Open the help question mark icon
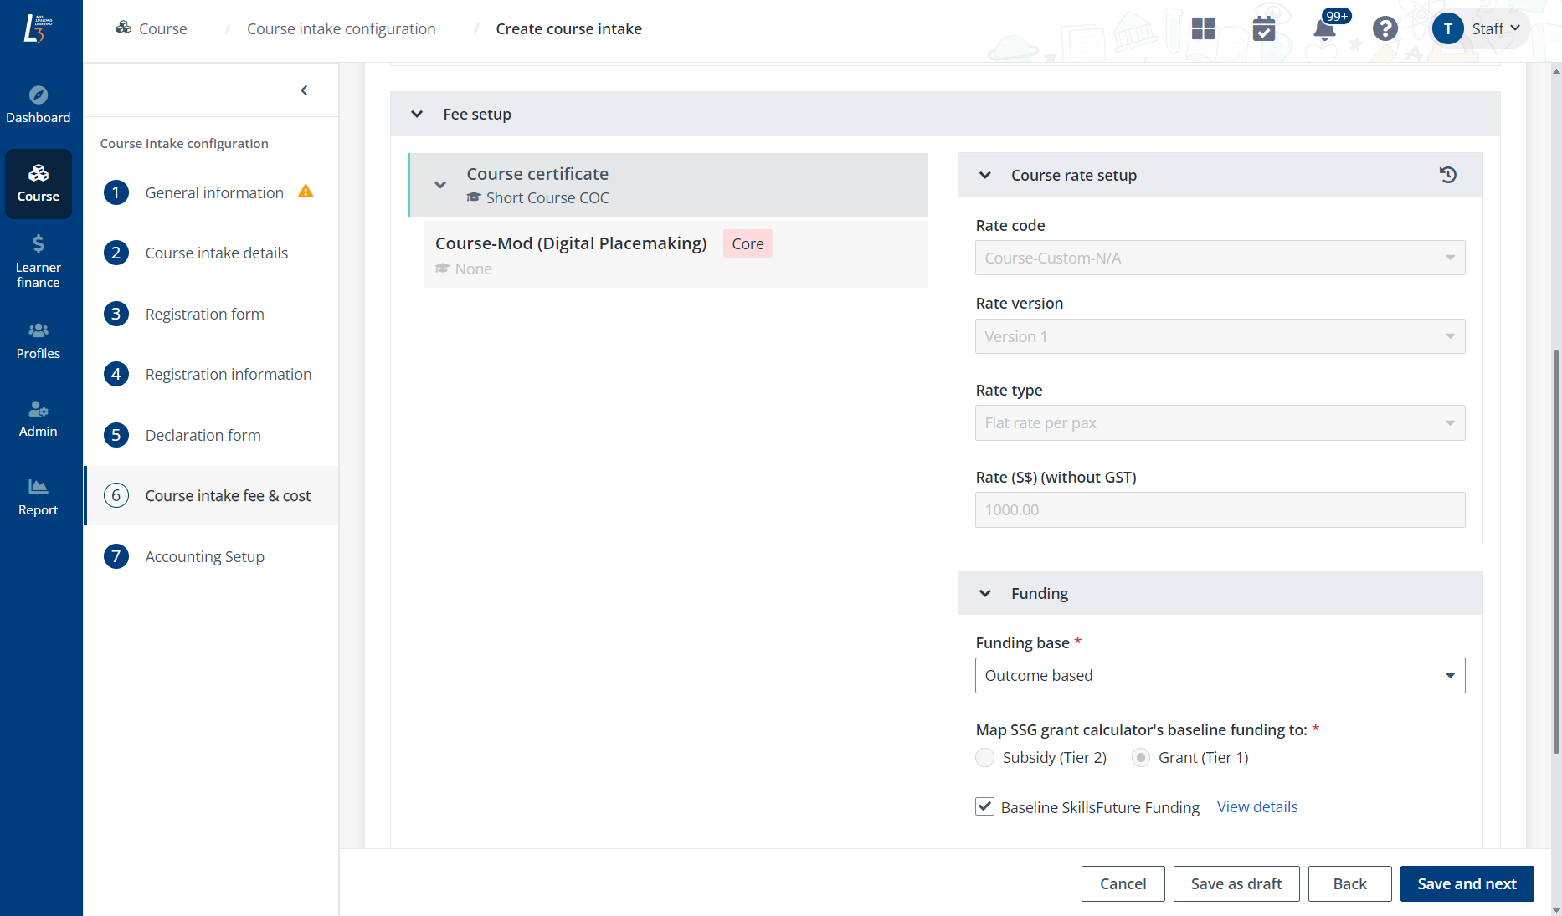The height and width of the screenshot is (916, 1562). tap(1385, 29)
